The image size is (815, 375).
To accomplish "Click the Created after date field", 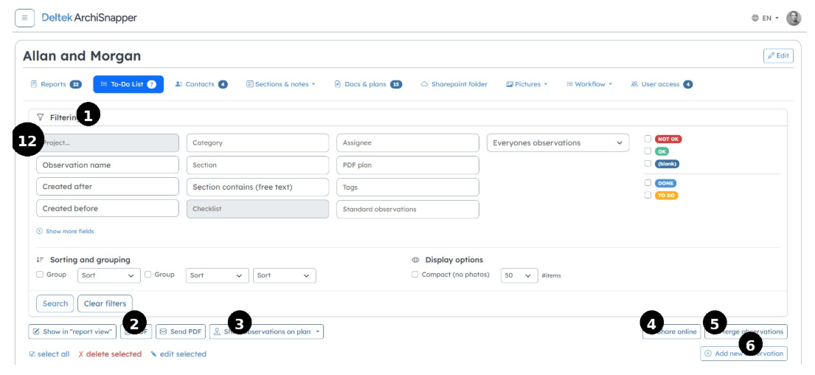I will tap(108, 187).
